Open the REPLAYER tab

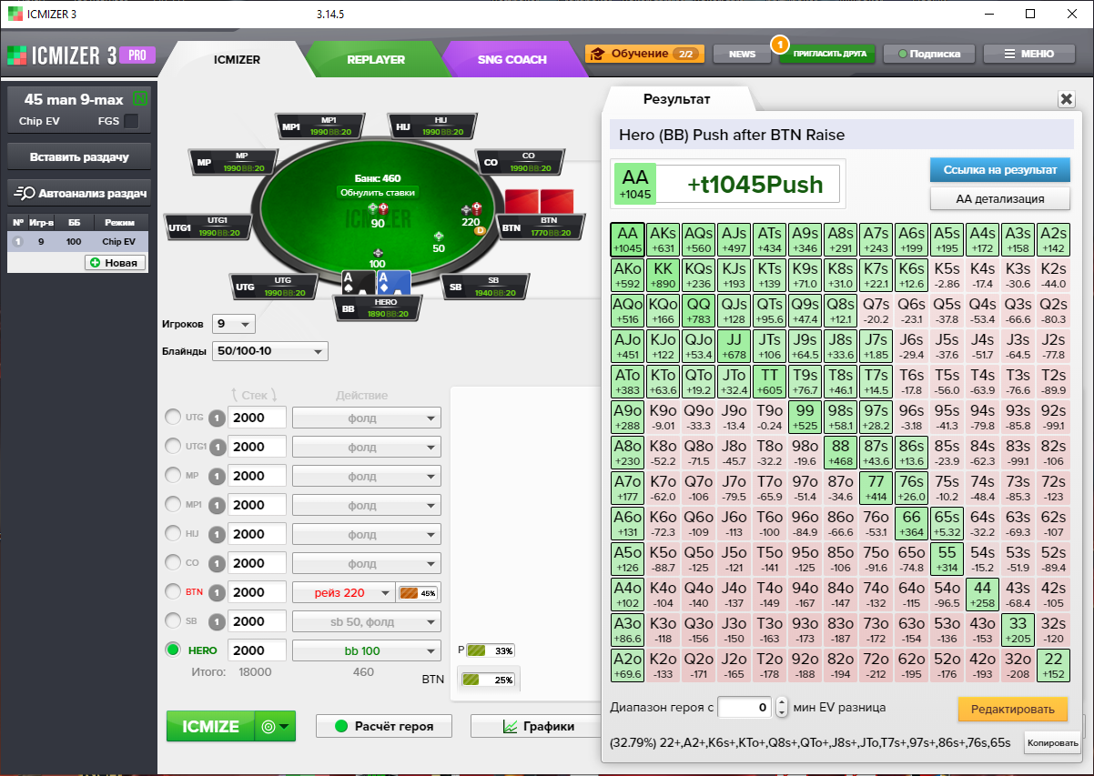(x=375, y=60)
